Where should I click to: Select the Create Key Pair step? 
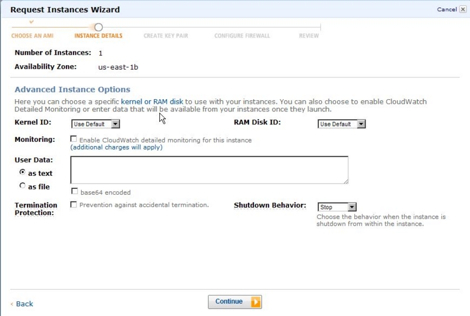pos(166,36)
